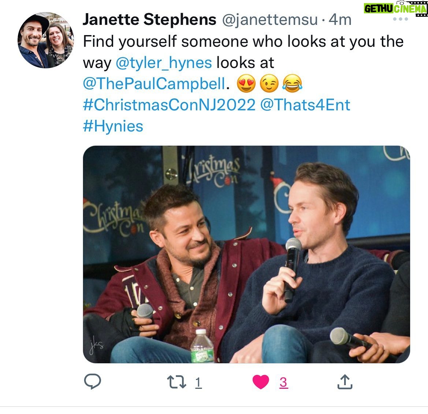428x414 pixels.
Task: Click the retweet count of 1
Action: coord(198,383)
